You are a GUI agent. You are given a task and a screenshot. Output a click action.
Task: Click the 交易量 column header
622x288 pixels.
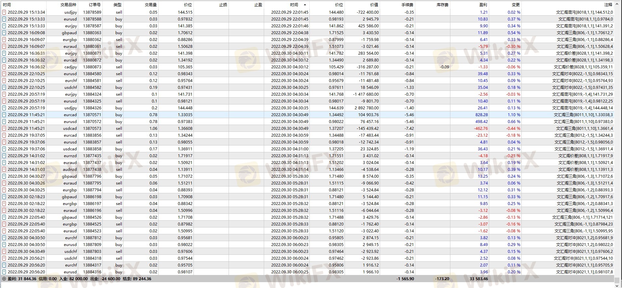click(151, 5)
